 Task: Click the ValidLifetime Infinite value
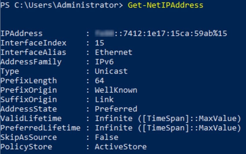click(168, 118)
